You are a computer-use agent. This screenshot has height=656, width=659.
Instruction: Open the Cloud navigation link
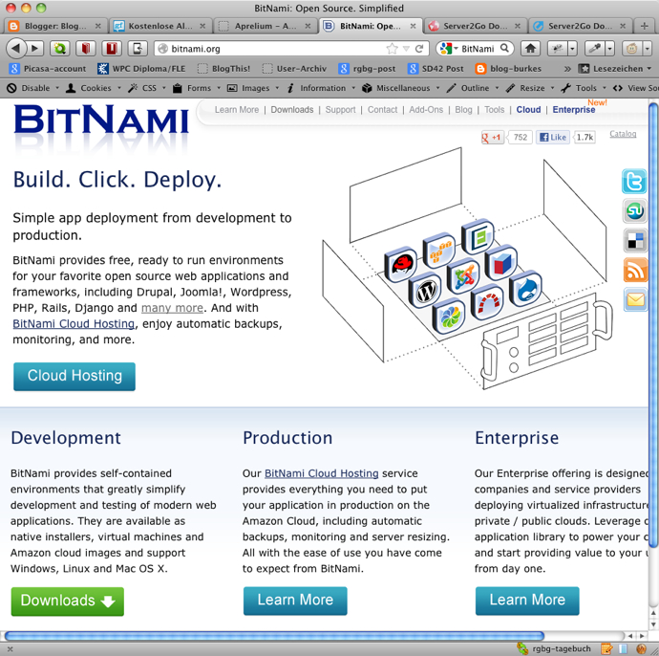point(528,110)
